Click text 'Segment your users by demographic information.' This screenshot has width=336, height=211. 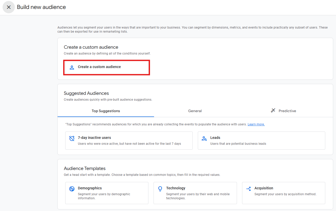click(104, 196)
